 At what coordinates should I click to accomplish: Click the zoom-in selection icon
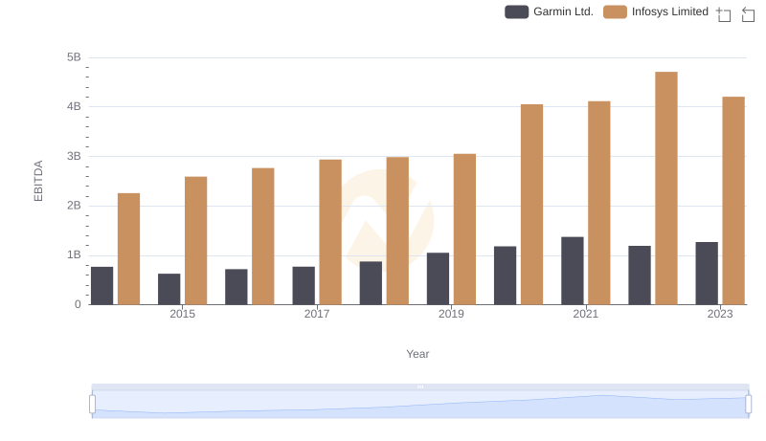pyautogui.click(x=724, y=14)
